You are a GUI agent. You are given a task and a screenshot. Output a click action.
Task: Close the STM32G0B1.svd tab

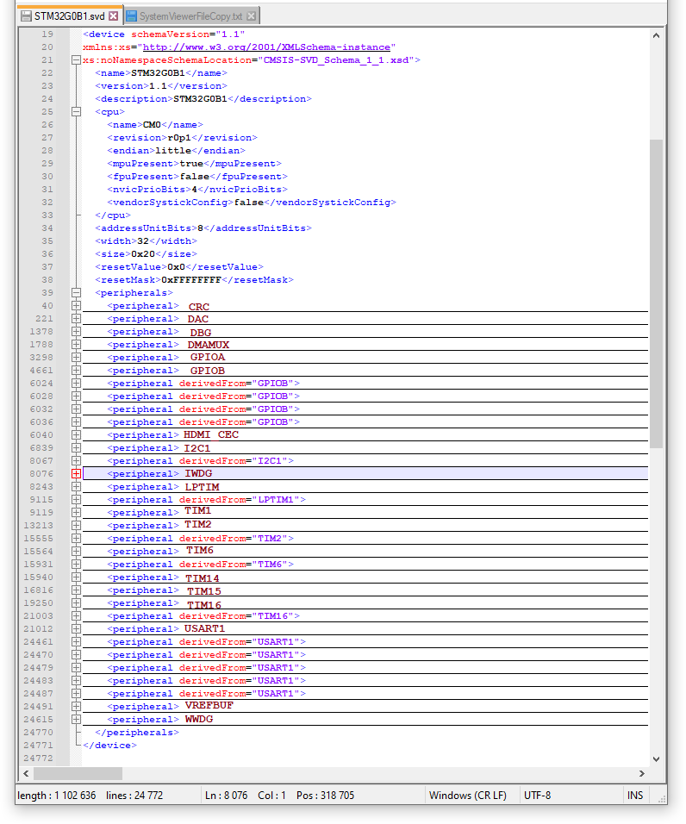(x=114, y=16)
